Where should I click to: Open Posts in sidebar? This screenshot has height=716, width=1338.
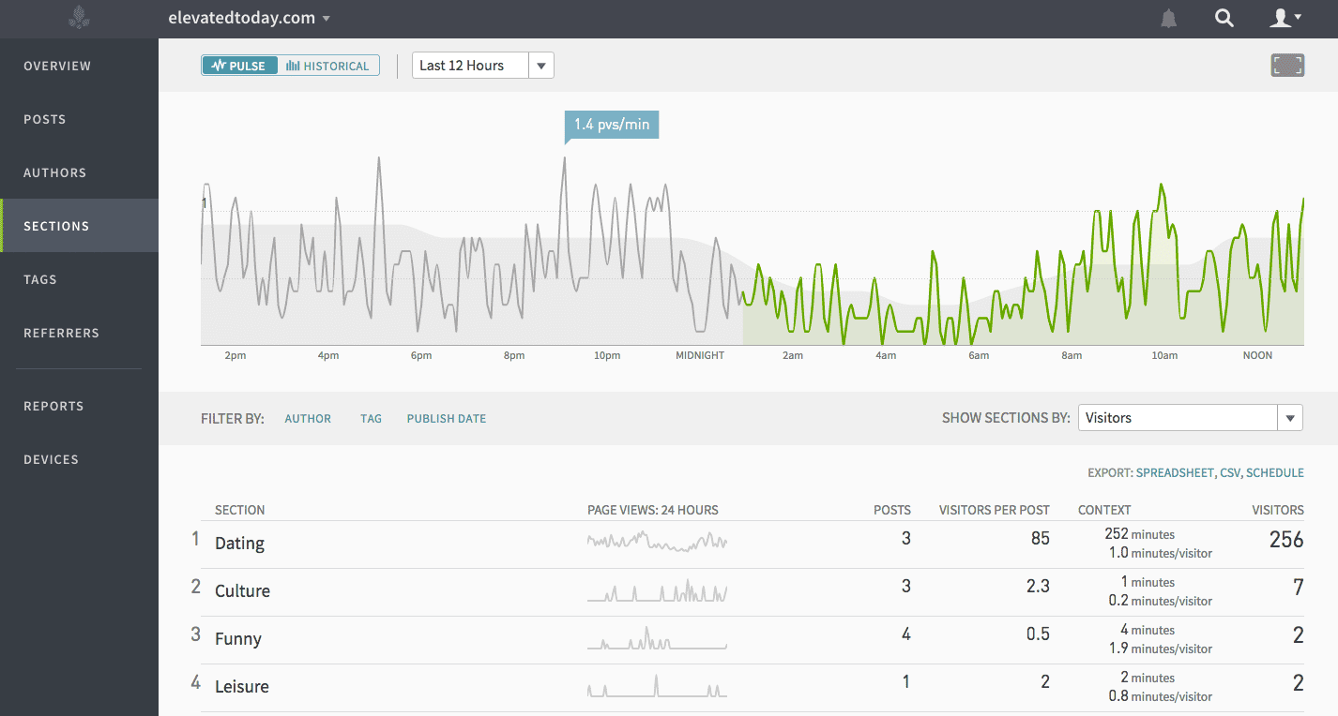79,120
